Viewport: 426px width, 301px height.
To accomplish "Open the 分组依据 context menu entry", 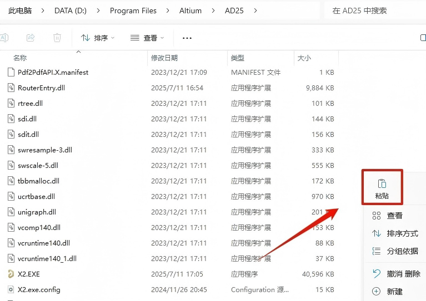I will 395,251.
